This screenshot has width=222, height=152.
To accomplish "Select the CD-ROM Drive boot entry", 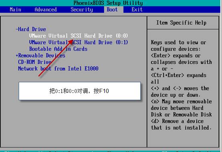I will coord(35,62).
